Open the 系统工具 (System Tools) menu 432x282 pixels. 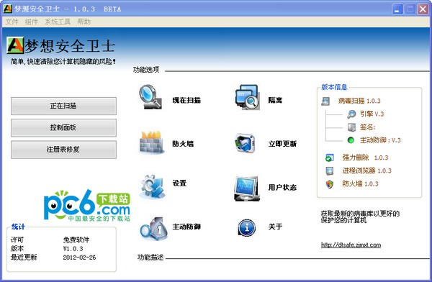coord(58,22)
